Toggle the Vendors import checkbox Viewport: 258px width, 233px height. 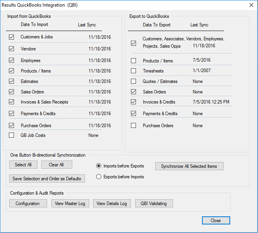(x=11, y=49)
